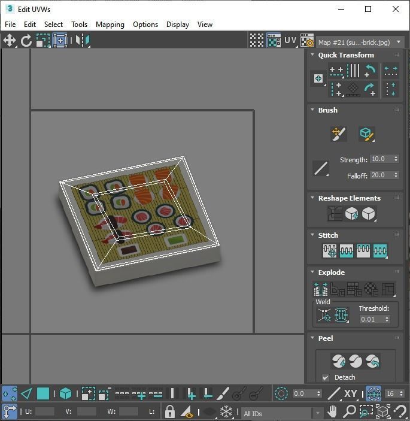Open the Map #21 brick.jpg dropdown
410x421 pixels.
point(360,43)
